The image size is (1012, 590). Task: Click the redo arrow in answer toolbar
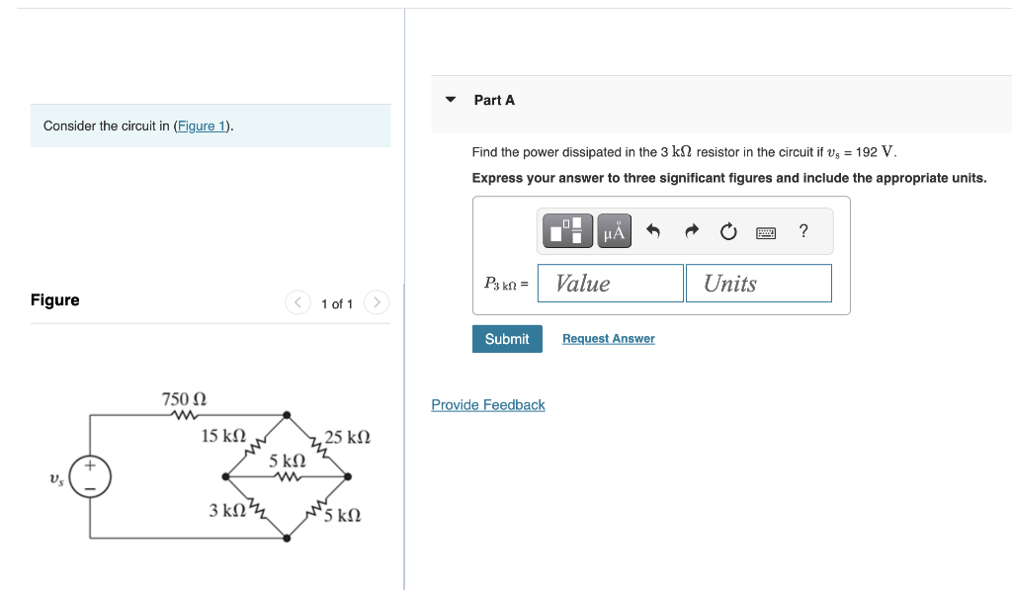(690, 230)
